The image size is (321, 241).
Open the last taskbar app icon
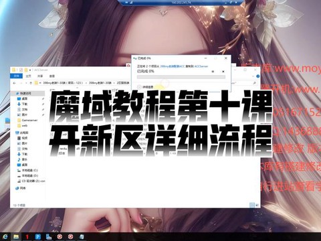(x=82, y=237)
